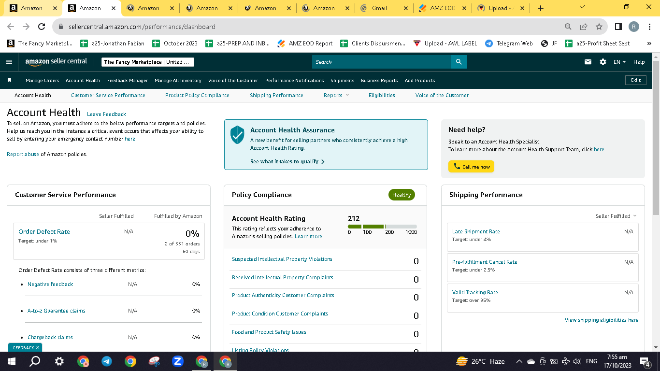Open the Voice of the Customer tab
This screenshot has height=371, width=660.
pos(442,95)
